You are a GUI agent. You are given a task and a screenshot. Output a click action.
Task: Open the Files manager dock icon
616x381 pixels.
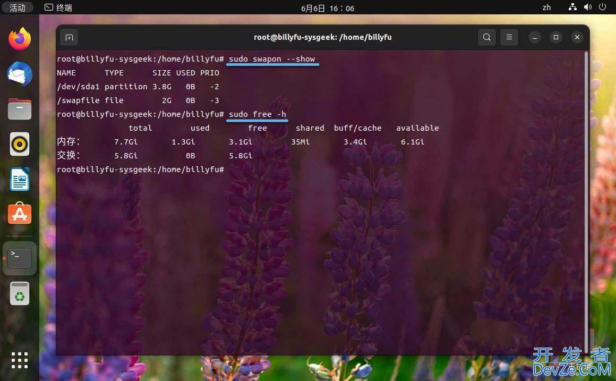tap(20, 109)
